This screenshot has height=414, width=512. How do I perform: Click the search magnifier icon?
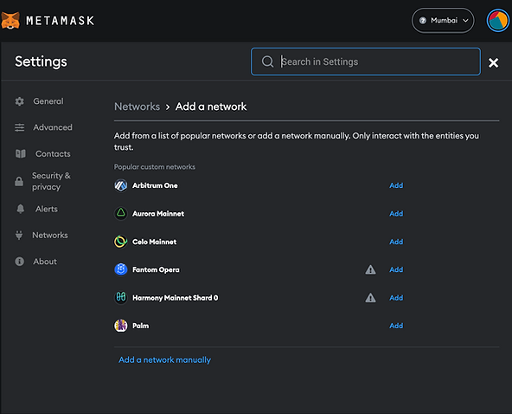pyautogui.click(x=267, y=61)
